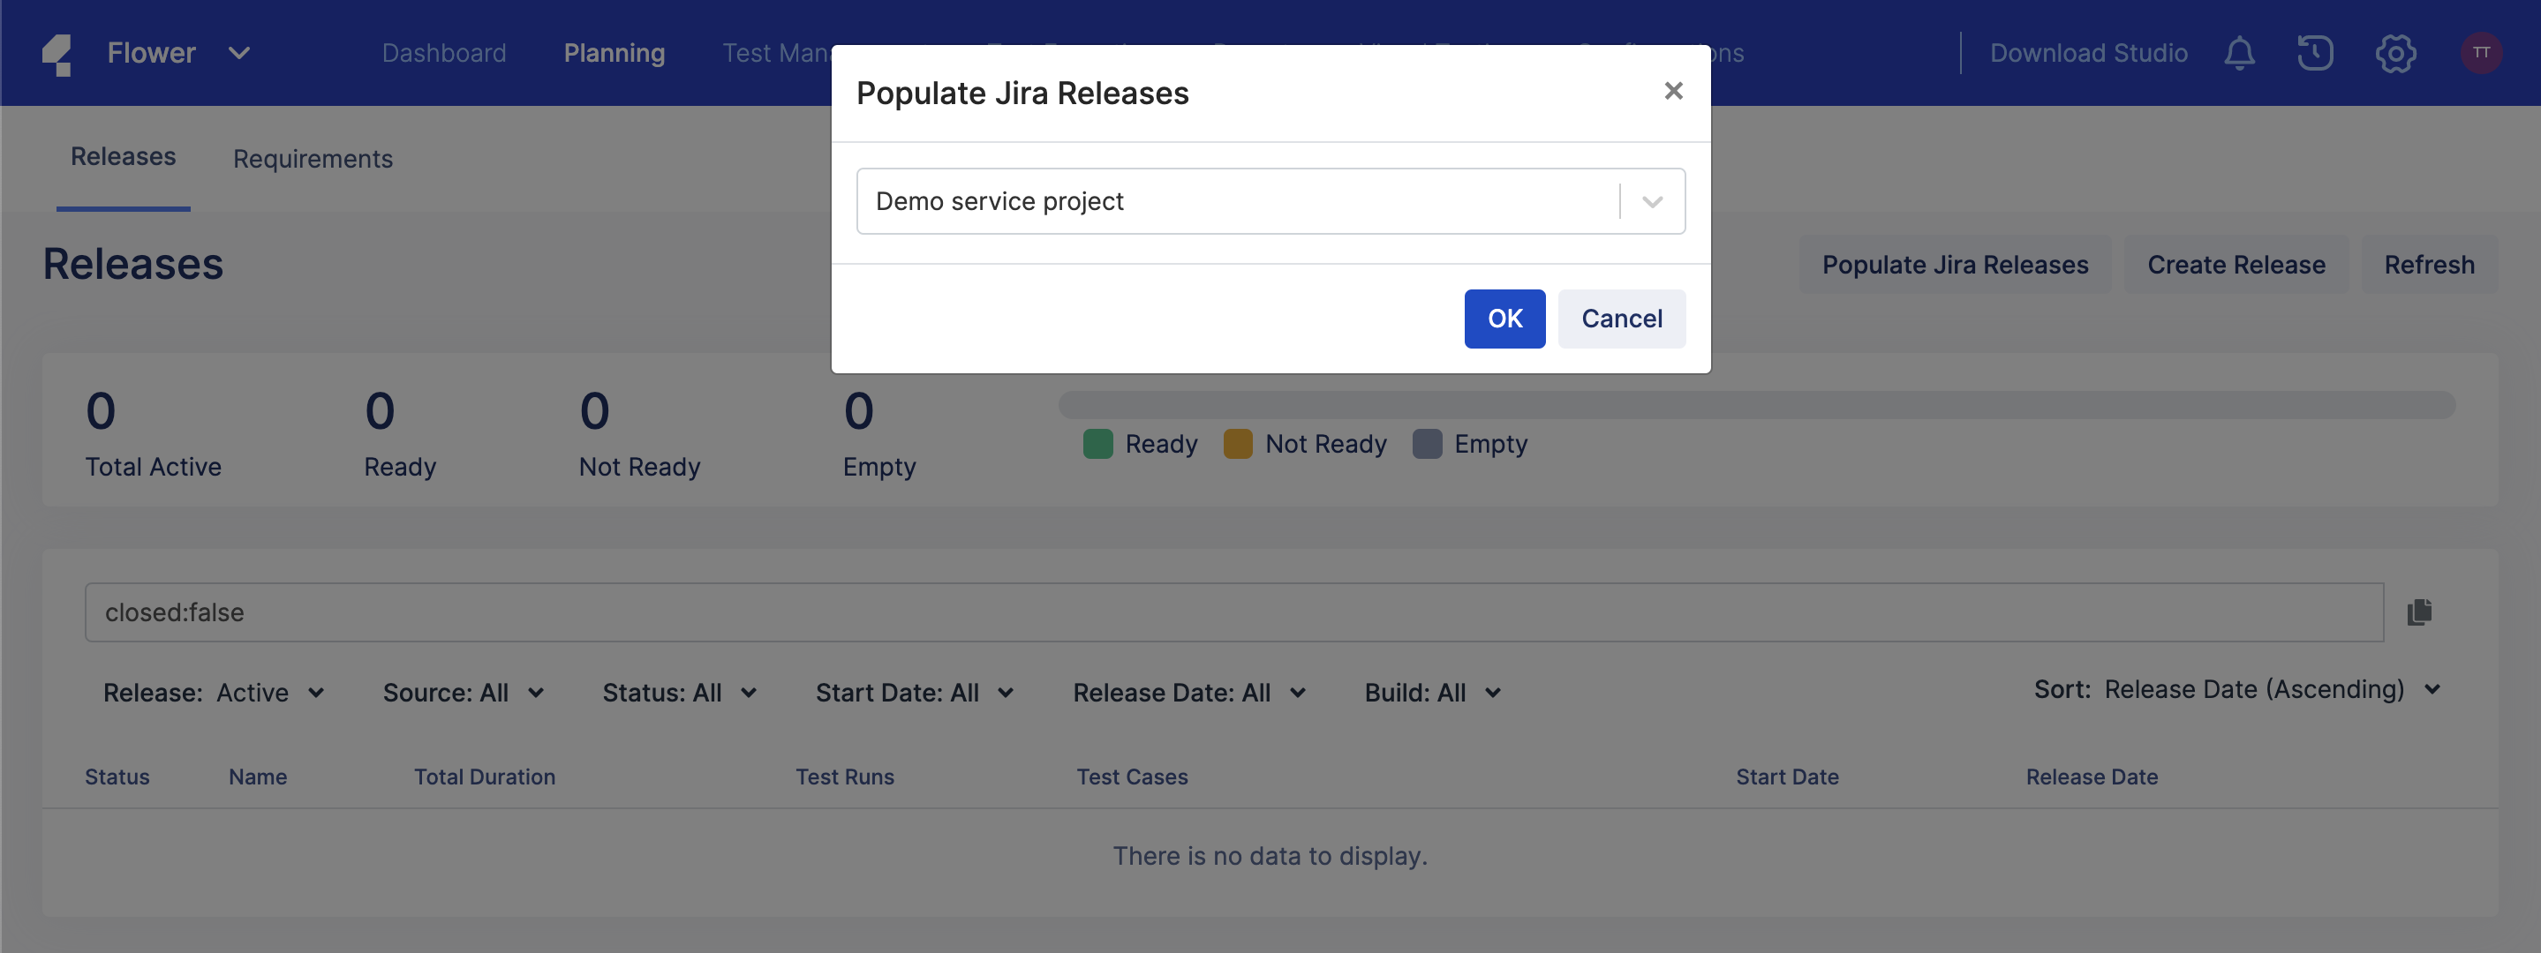Close the Populate Jira Releases dialog
Screen dimensions: 2541x953
click(1673, 92)
